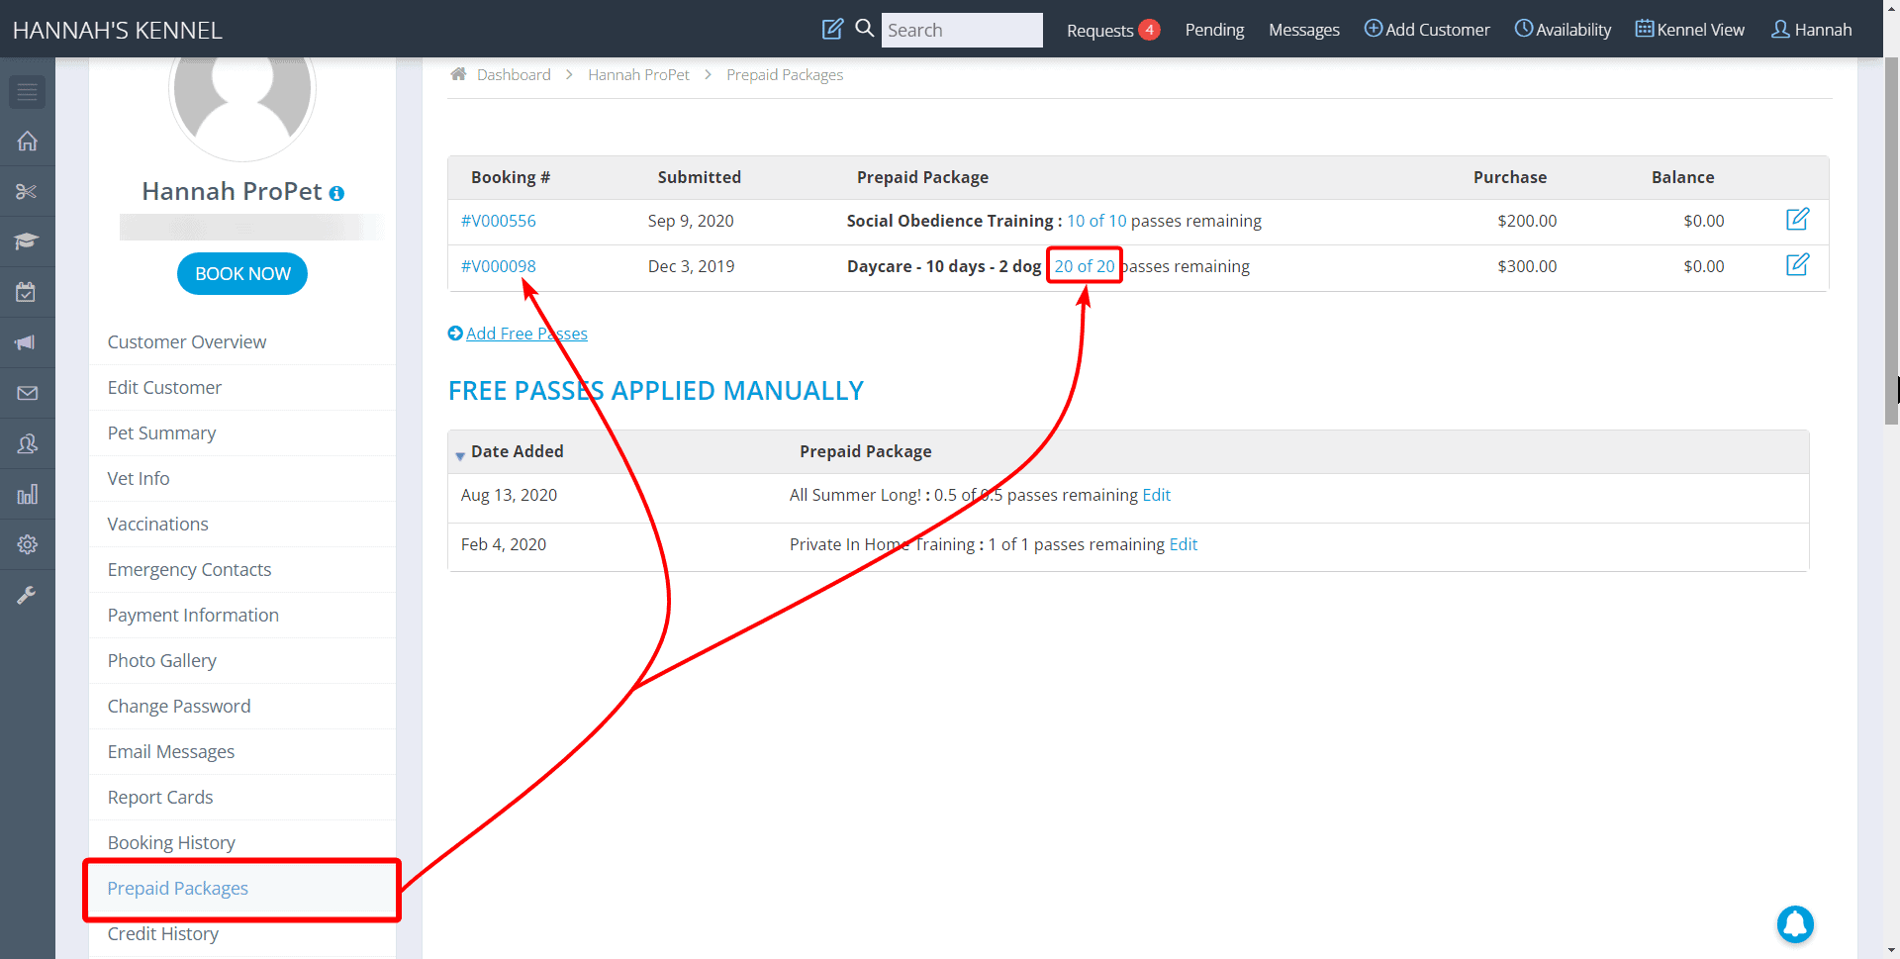Open booking #V000098 link
The image size is (1900, 959).
coord(499,266)
